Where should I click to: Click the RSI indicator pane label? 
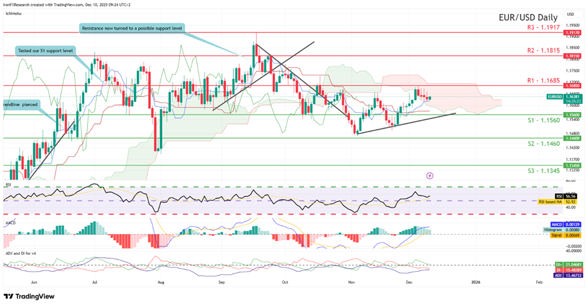point(7,186)
